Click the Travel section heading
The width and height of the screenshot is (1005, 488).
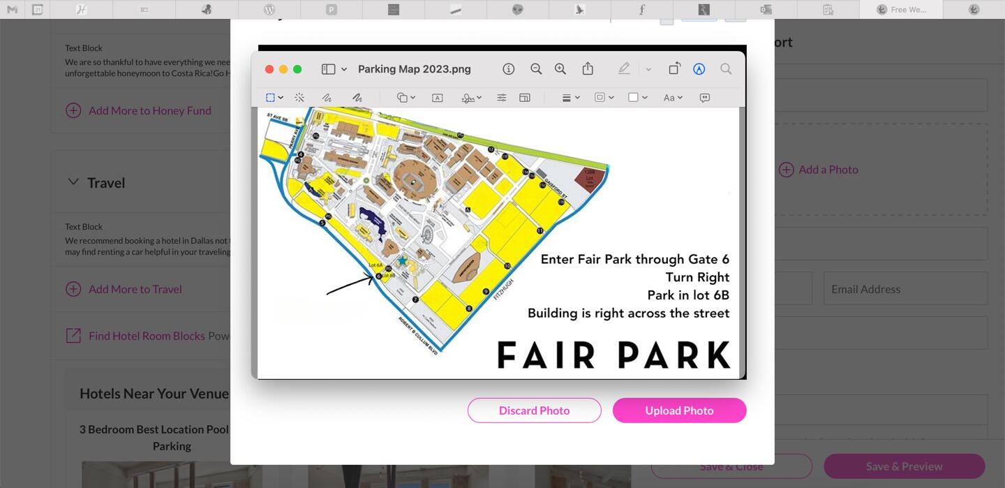tap(106, 182)
